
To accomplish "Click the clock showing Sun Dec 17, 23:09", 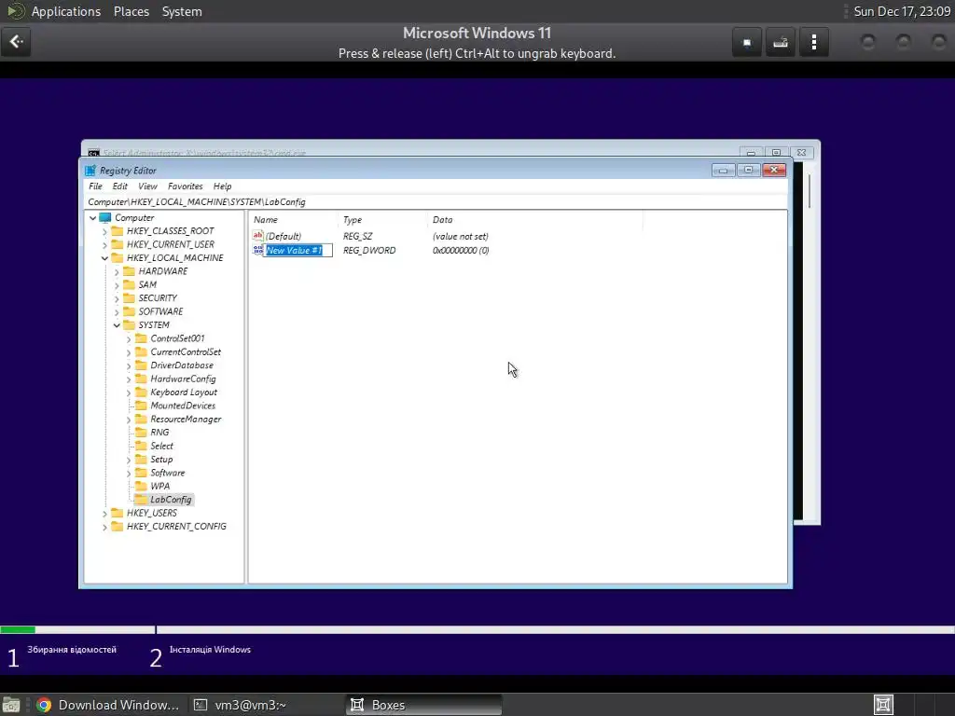I will click(x=902, y=11).
